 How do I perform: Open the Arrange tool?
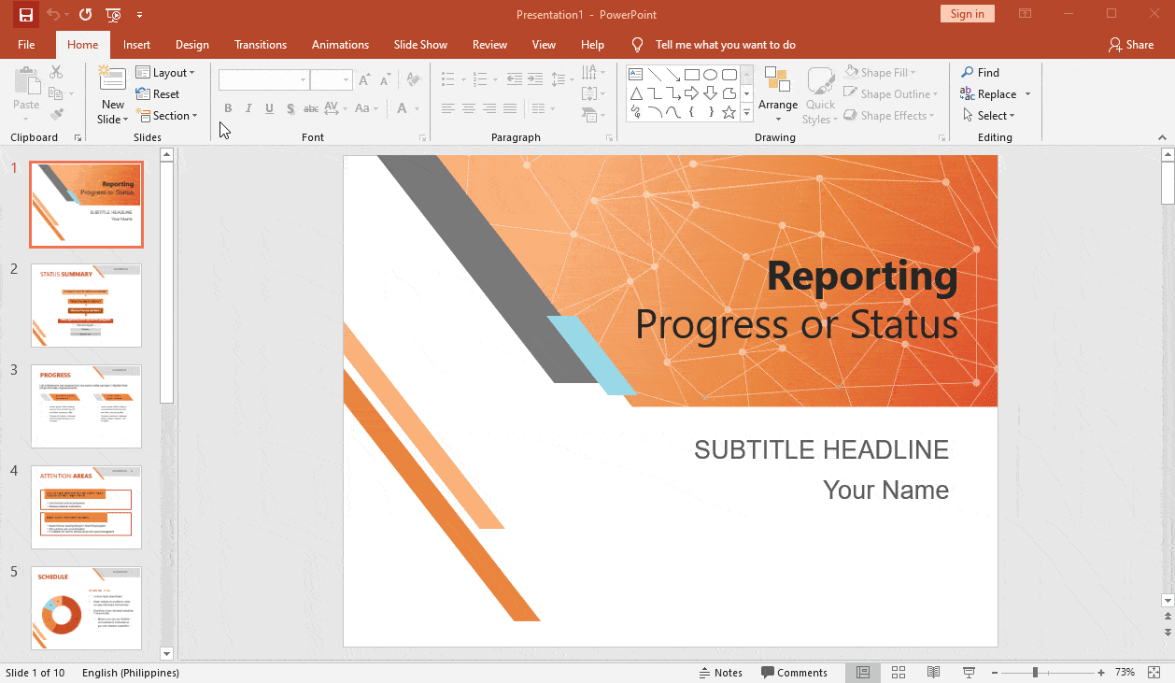777,94
